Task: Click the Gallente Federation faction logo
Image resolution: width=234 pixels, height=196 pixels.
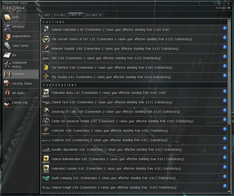Action: point(46,30)
